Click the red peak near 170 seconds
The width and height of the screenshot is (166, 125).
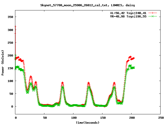tap(114, 83)
